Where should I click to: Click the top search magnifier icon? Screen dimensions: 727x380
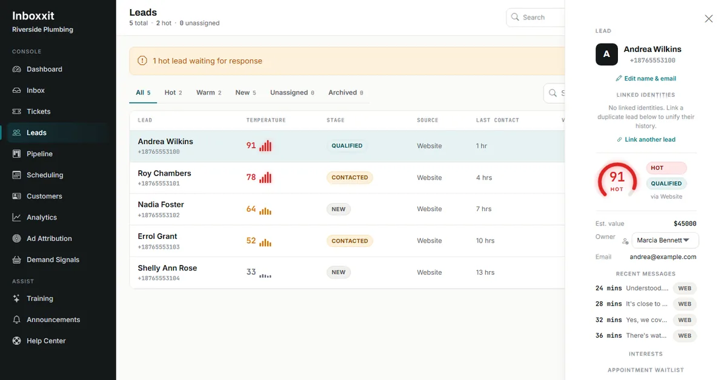[515, 17]
